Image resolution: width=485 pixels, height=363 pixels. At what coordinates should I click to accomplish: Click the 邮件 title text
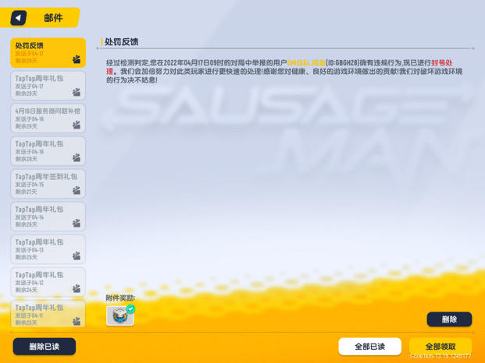(53, 18)
